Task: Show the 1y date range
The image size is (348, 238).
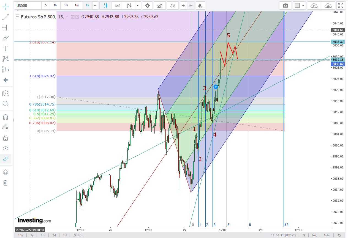Action: coord(32,235)
